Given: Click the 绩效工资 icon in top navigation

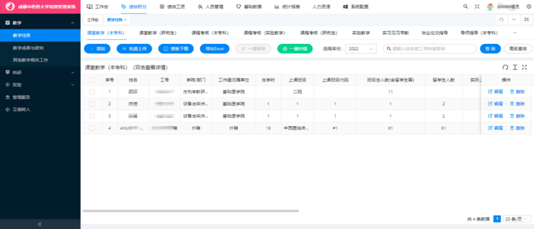Looking at the screenshot, I should (x=162, y=7).
